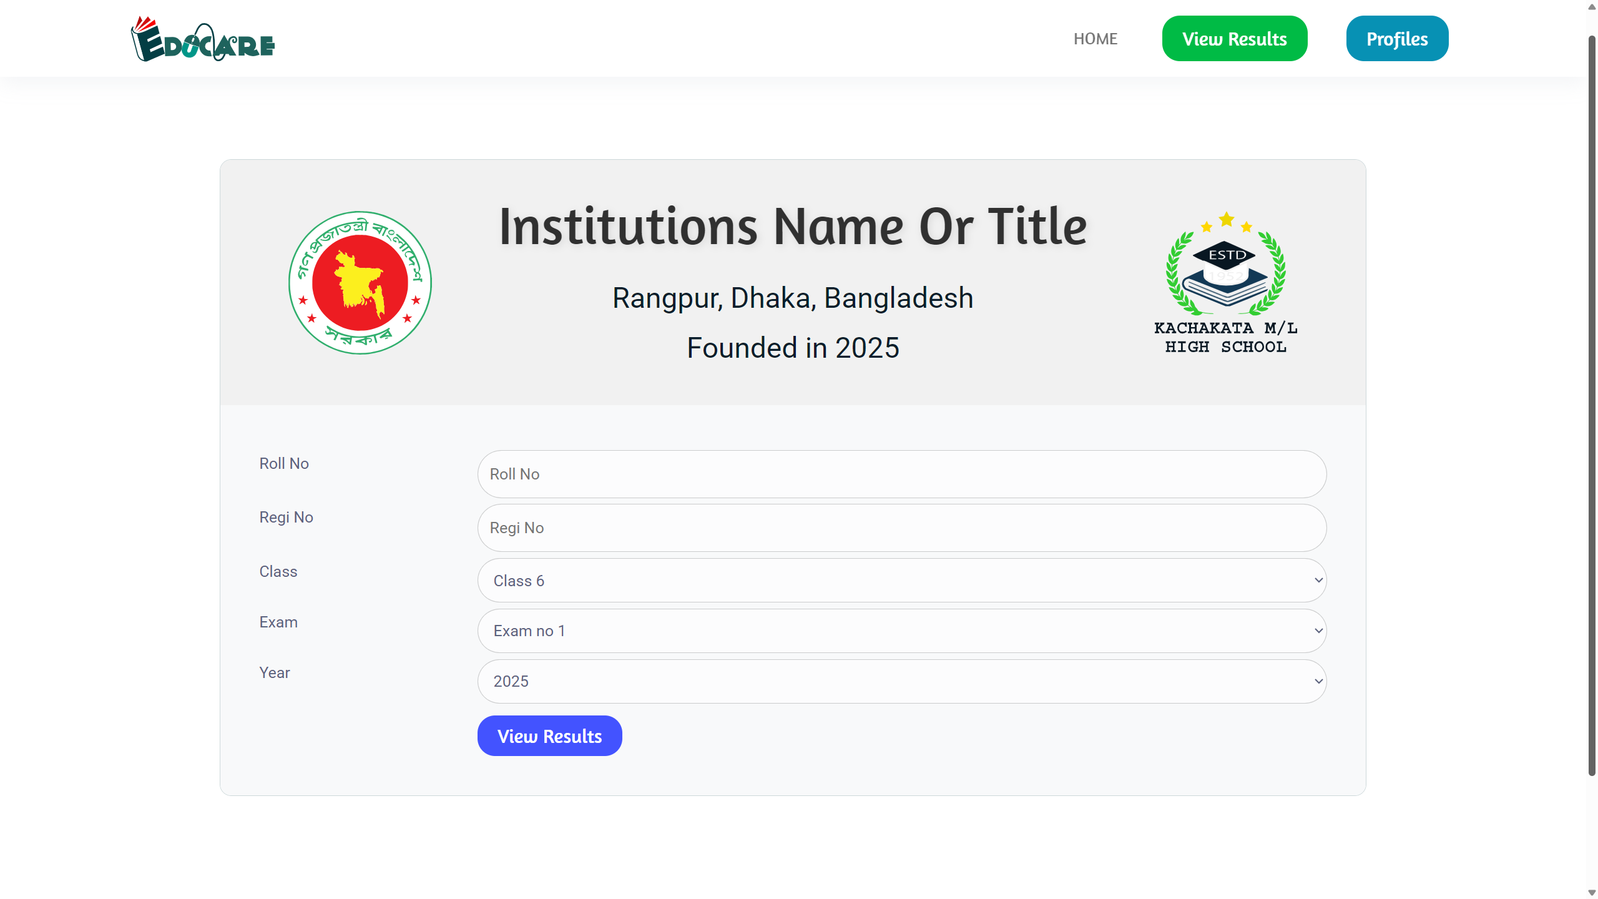Image resolution: width=1598 pixels, height=899 pixels.
Task: Click the Educare logo in header
Action: pyautogui.click(x=203, y=39)
